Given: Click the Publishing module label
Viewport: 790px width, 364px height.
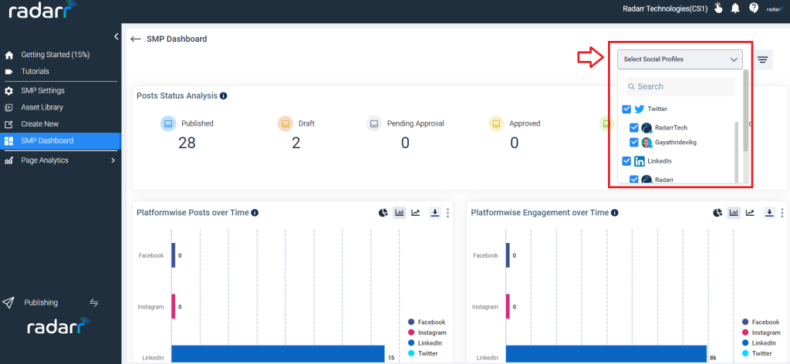Looking at the screenshot, I should [x=41, y=302].
